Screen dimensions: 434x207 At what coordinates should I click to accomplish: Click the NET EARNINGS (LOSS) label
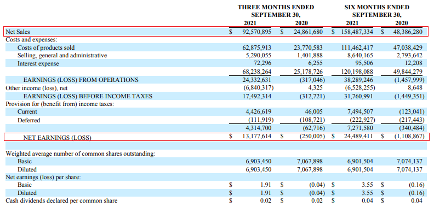pos(58,137)
